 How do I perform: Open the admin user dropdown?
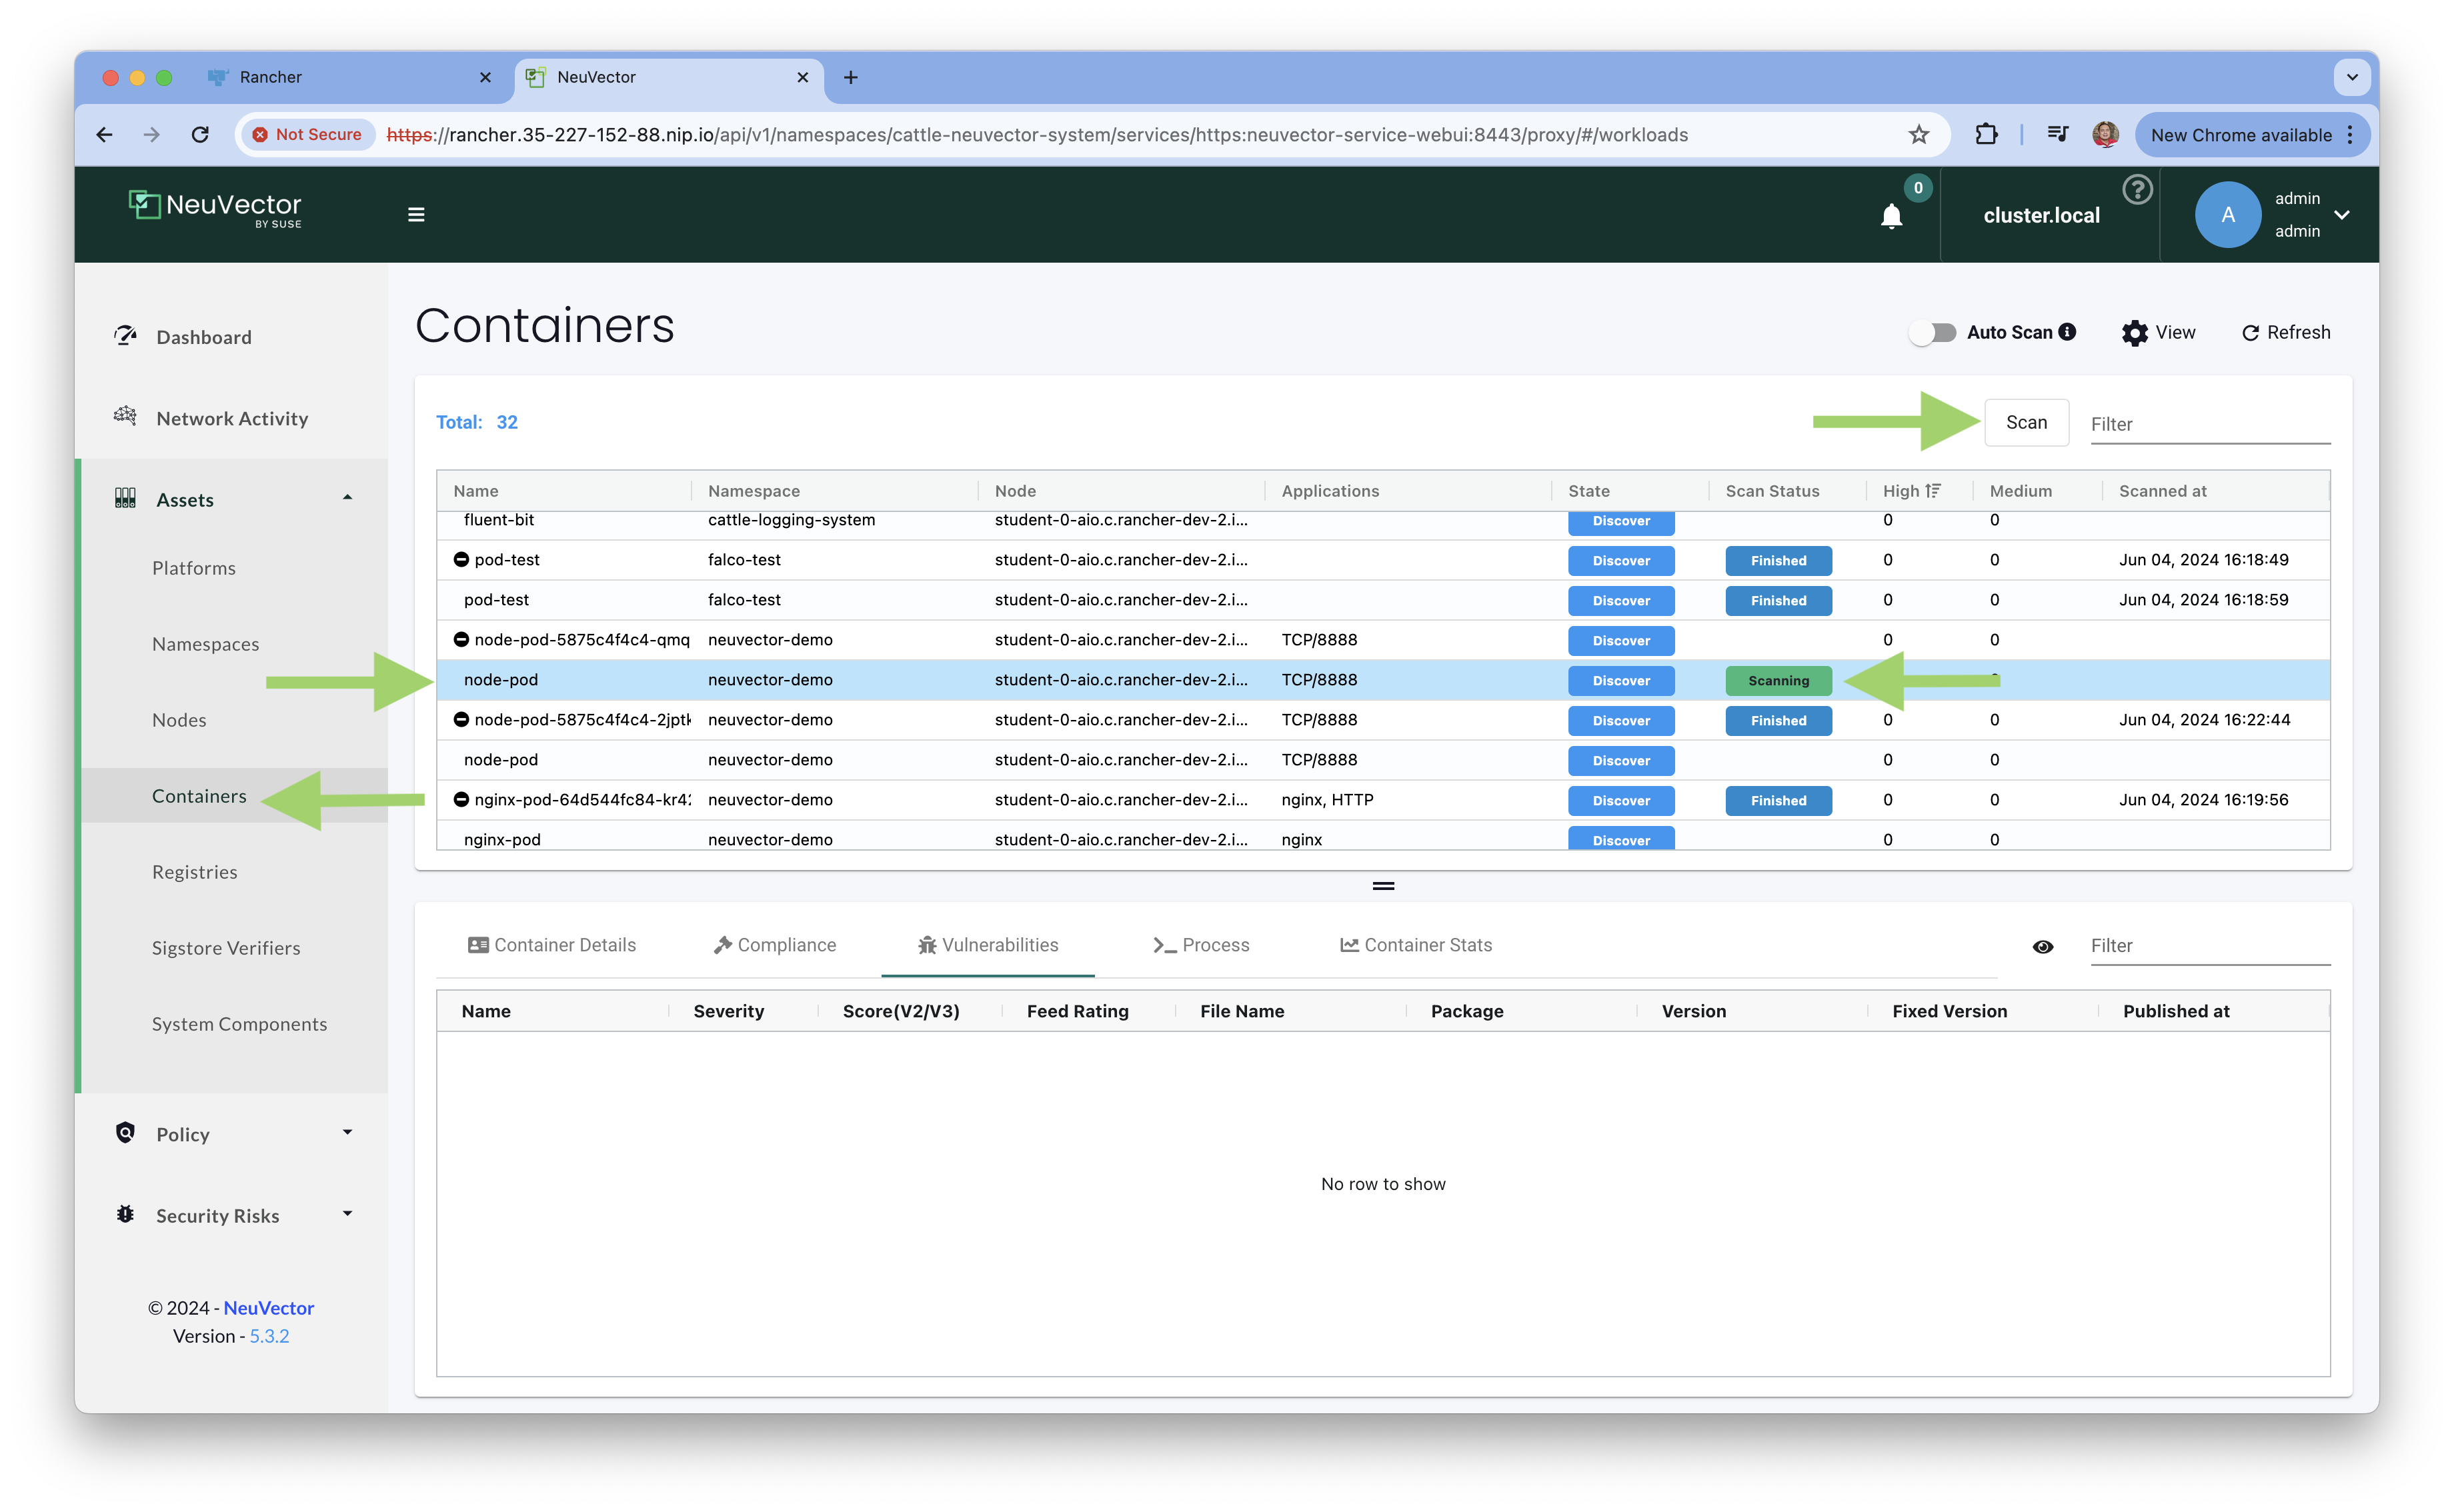coord(2341,215)
